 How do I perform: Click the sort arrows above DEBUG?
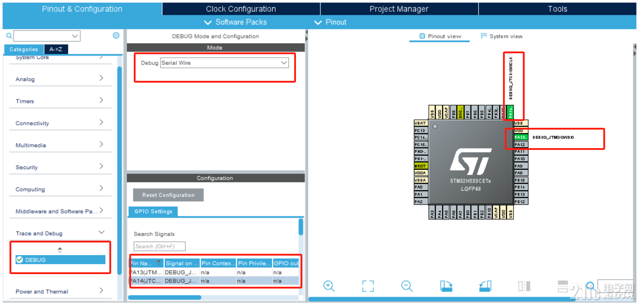pyautogui.click(x=60, y=250)
